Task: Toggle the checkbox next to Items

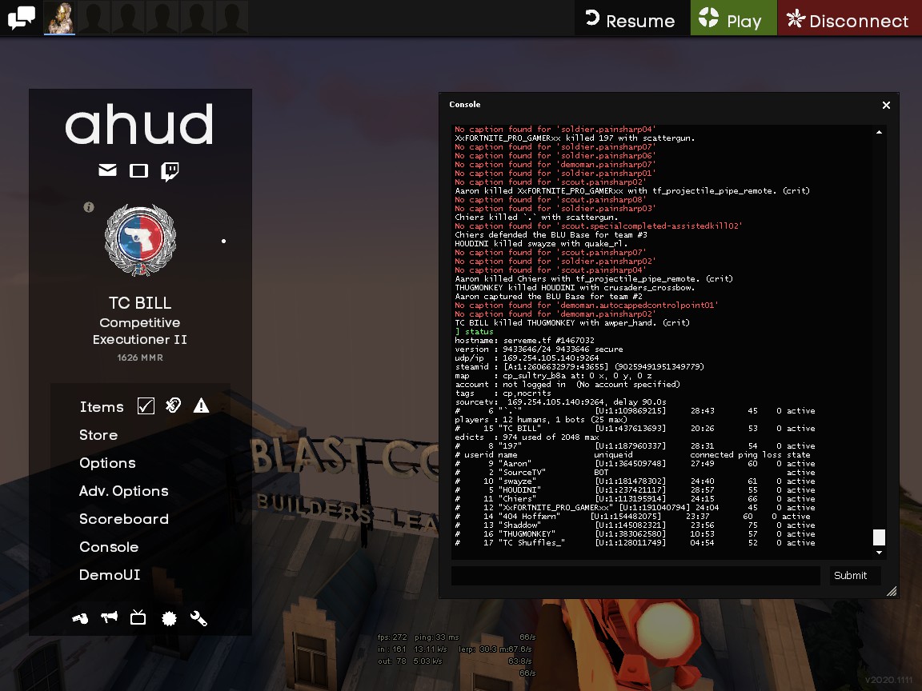Action: [146, 406]
